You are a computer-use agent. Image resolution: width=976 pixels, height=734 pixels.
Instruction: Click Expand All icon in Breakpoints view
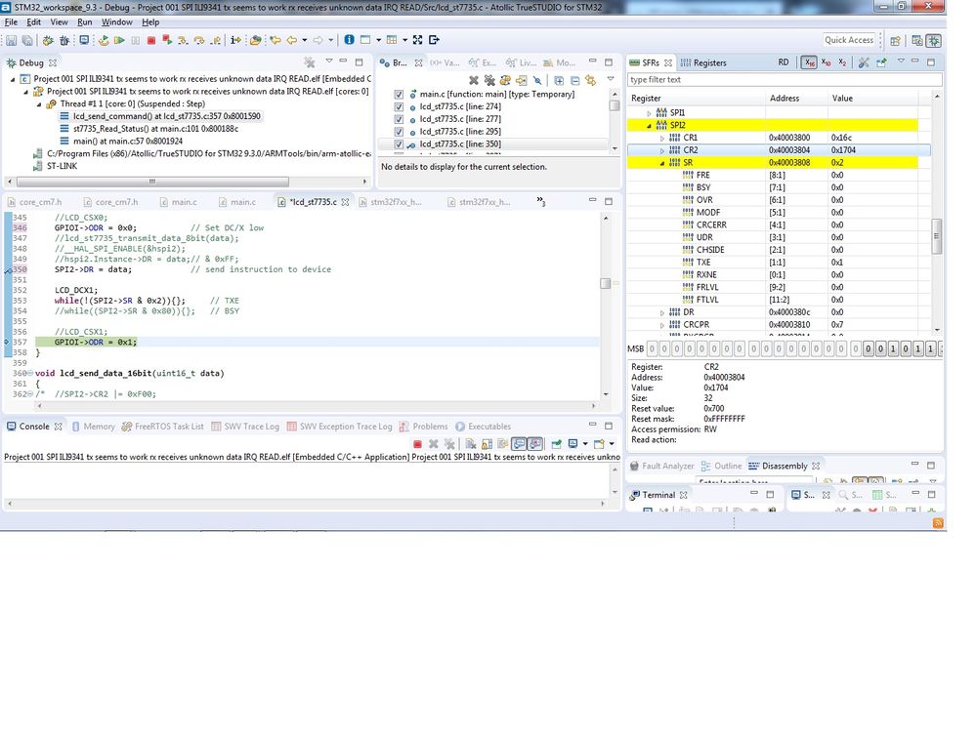(559, 80)
